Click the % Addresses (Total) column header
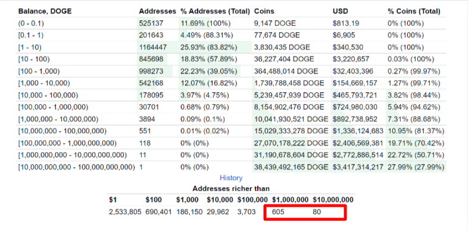Screen dimensions: 468x230 click(x=215, y=11)
